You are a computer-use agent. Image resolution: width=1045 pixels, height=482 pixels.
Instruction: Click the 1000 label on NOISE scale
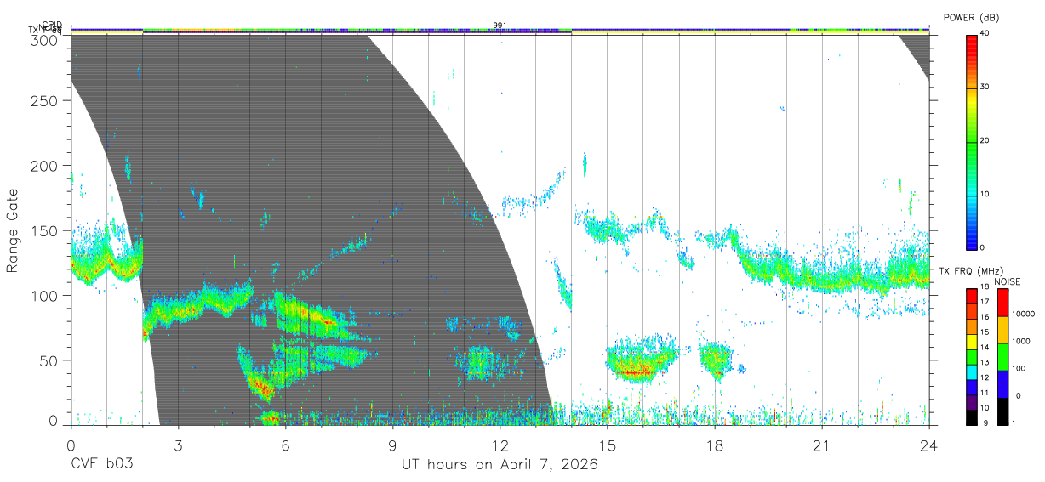click(x=1022, y=341)
